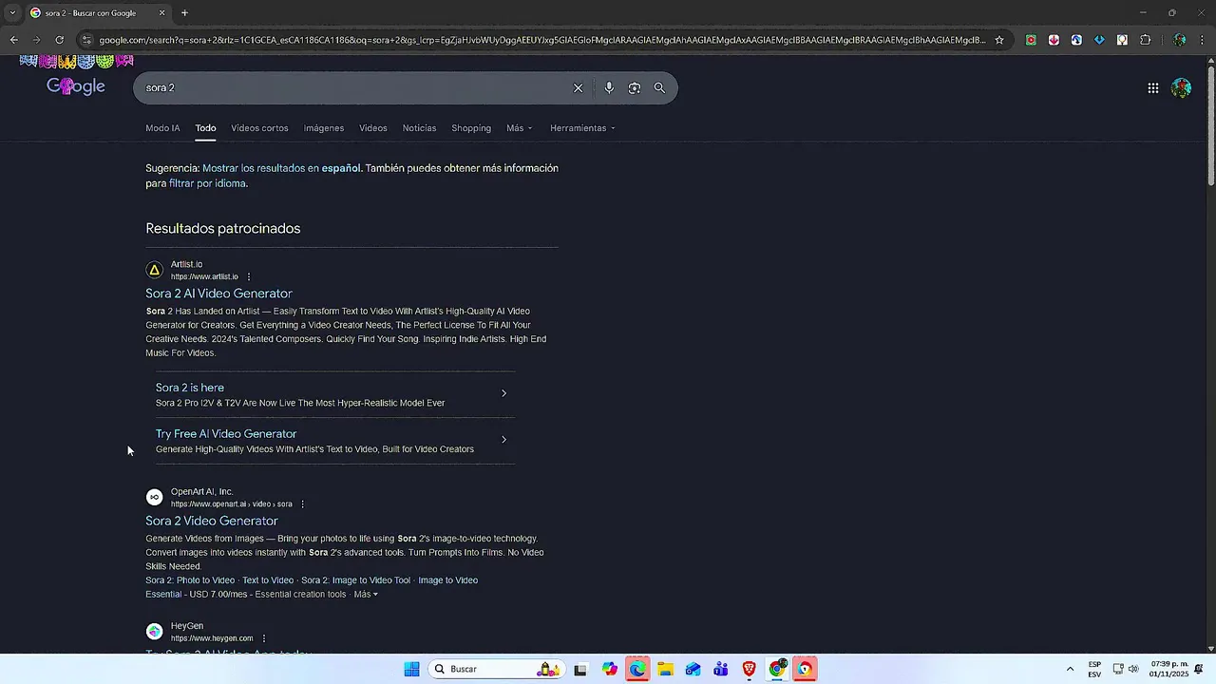This screenshot has width=1216, height=684.
Task: Reload the current page
Action: click(59, 40)
